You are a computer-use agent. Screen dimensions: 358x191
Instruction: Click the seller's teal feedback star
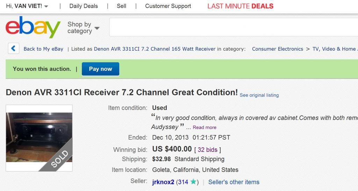[193, 182]
